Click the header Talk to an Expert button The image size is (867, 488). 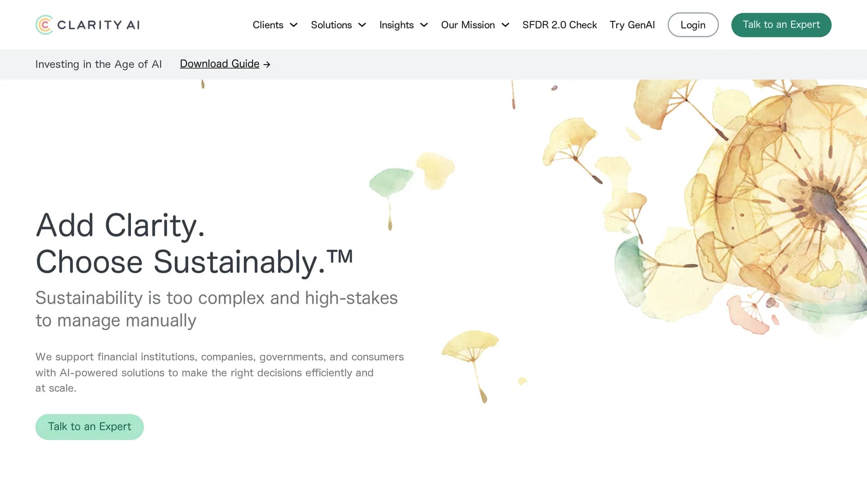(781, 25)
